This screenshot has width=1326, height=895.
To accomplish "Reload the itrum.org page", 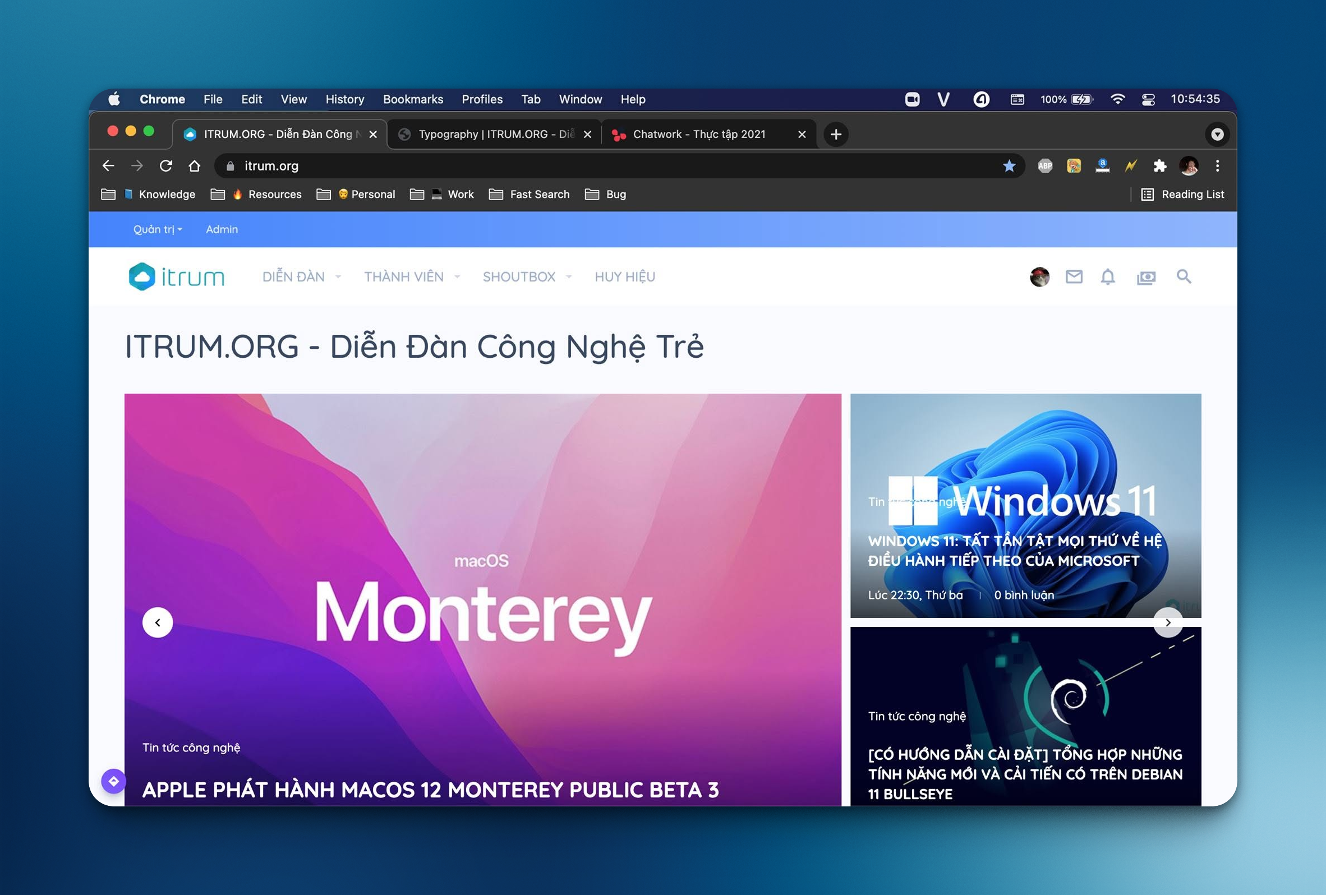I will [166, 166].
